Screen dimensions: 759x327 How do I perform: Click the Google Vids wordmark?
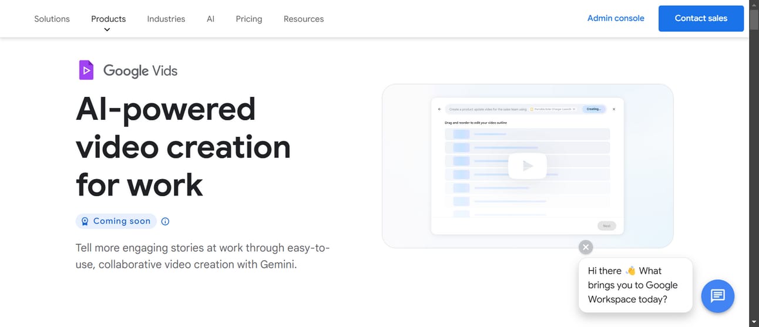pyautogui.click(x=140, y=70)
